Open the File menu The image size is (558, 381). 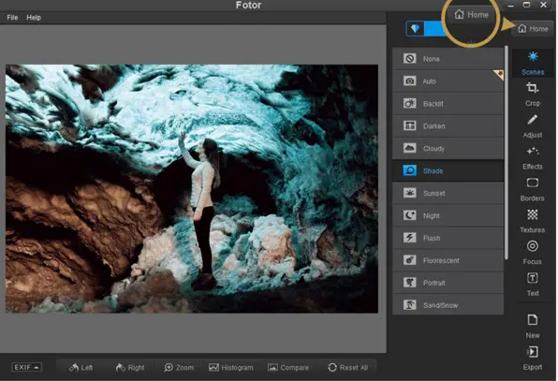[12, 18]
